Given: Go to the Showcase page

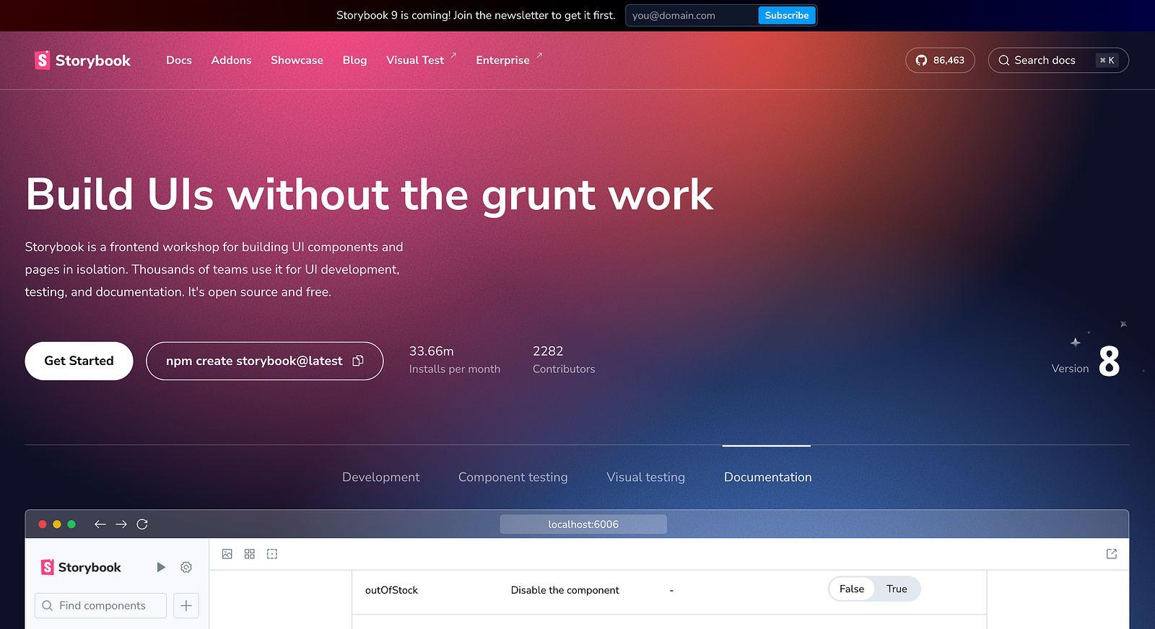Looking at the screenshot, I should [x=297, y=61].
